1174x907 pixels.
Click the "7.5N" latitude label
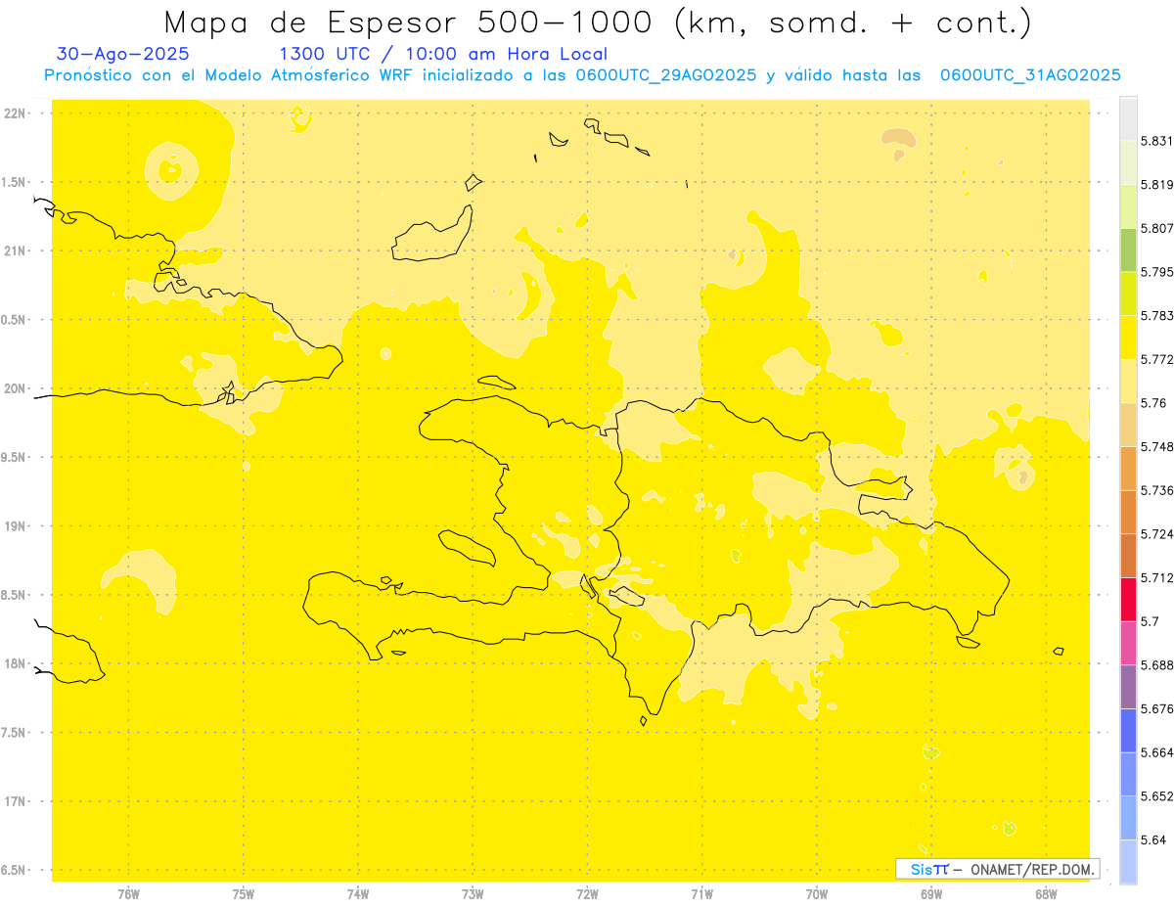(x=13, y=733)
